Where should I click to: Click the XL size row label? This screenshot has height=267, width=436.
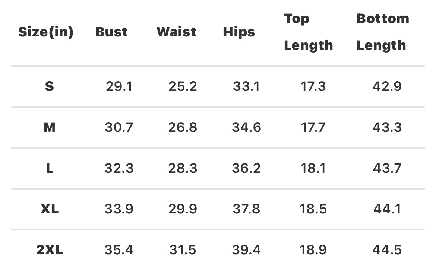tap(49, 209)
